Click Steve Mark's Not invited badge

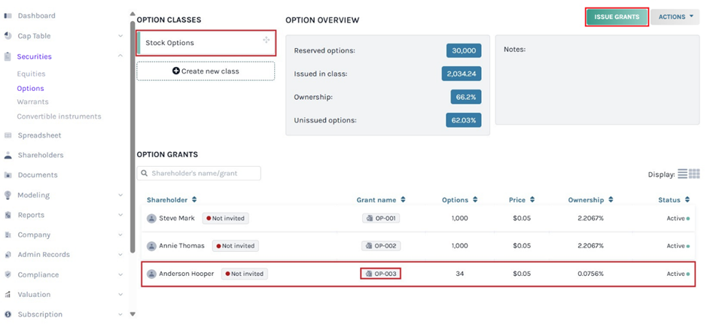(225, 218)
